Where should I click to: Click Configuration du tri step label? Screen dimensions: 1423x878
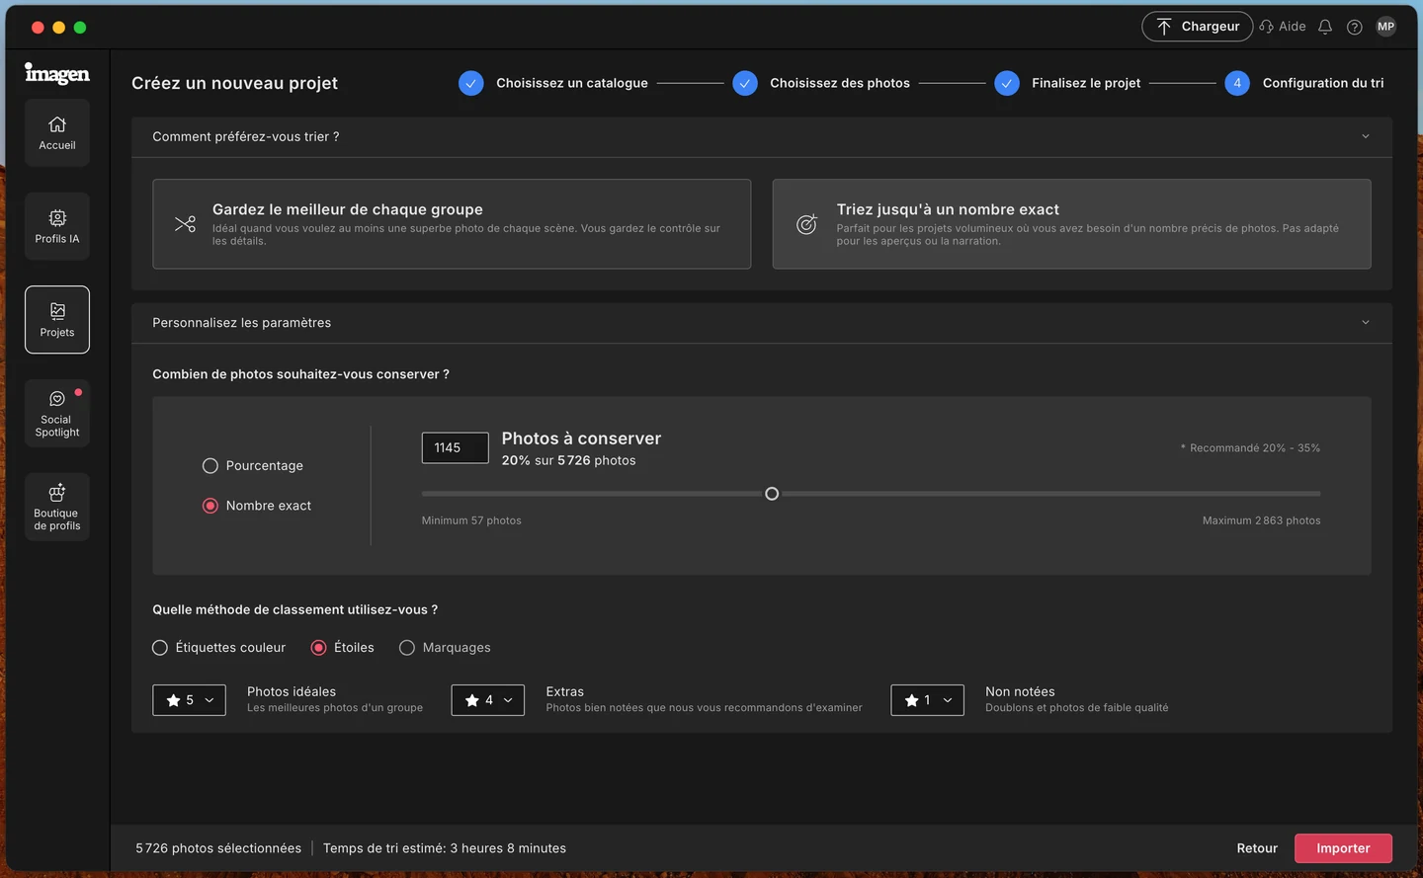pyautogui.click(x=1323, y=83)
